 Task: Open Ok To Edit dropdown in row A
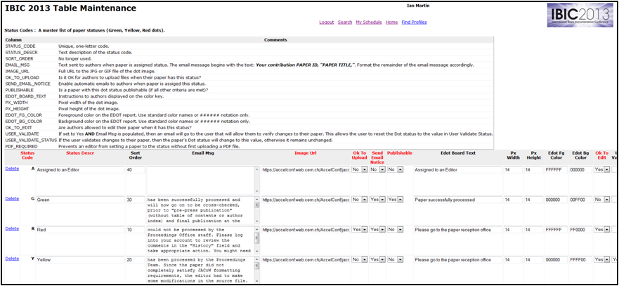coord(601,170)
